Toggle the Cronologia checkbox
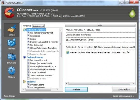140x100 pixels. point(28,36)
